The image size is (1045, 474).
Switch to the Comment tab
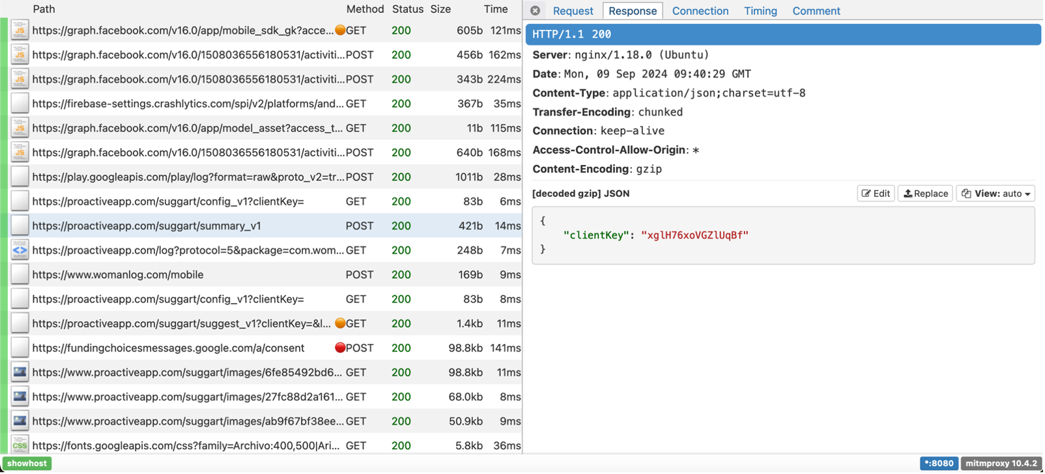point(816,11)
